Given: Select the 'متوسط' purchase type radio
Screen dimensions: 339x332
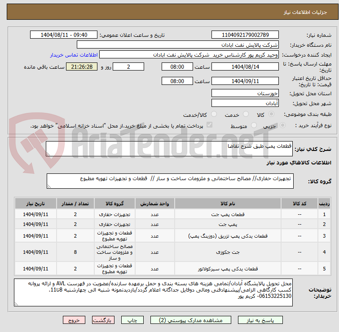Looking at the screenshot, I should click(x=254, y=125).
